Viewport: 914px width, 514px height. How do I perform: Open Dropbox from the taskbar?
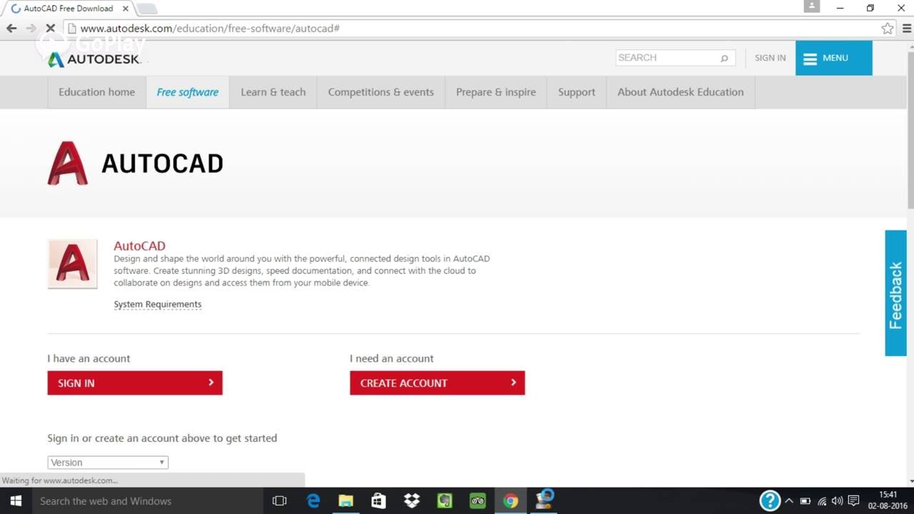[x=411, y=501]
